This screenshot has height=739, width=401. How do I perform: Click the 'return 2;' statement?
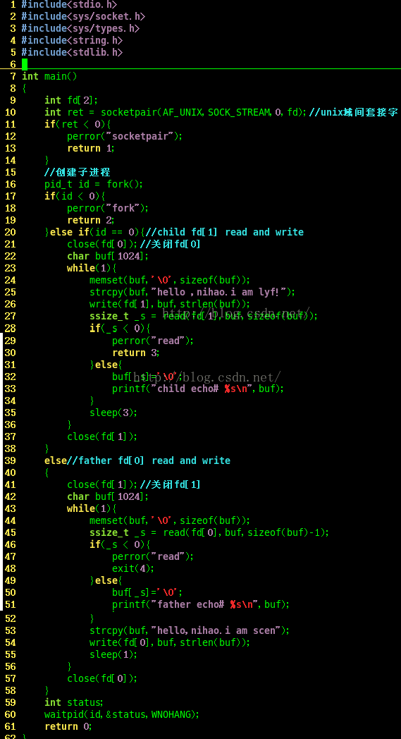(x=91, y=220)
